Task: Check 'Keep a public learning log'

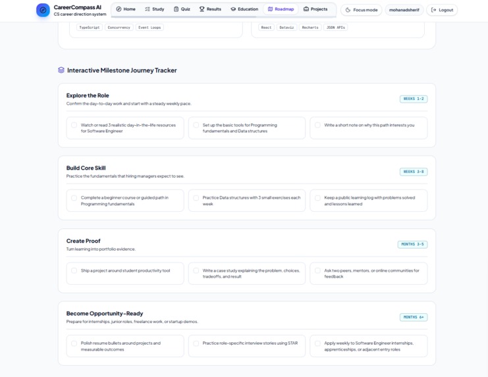Action: pos(317,198)
